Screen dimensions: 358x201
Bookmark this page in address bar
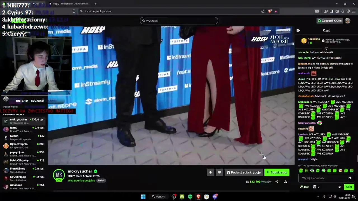click(x=74, y=11)
